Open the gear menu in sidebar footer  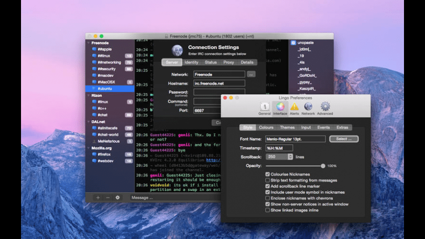click(x=118, y=198)
